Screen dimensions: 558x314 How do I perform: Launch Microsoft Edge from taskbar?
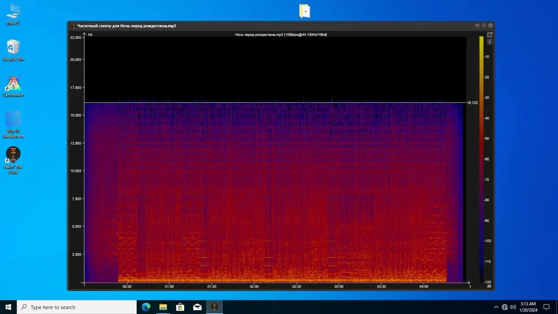point(146,307)
